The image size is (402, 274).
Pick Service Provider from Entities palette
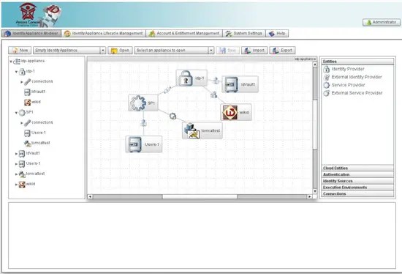pyautogui.click(x=344, y=85)
